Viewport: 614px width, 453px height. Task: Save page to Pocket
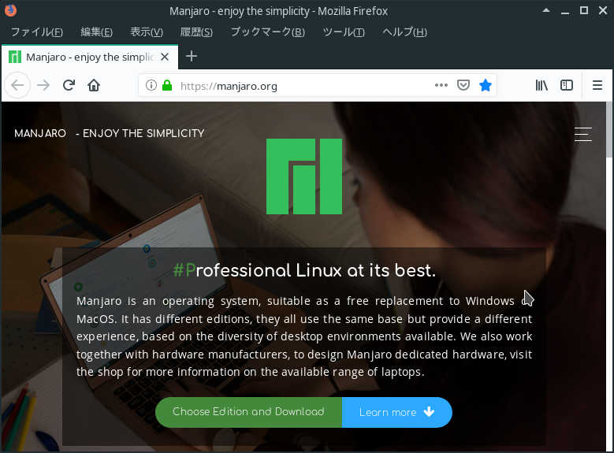click(463, 85)
